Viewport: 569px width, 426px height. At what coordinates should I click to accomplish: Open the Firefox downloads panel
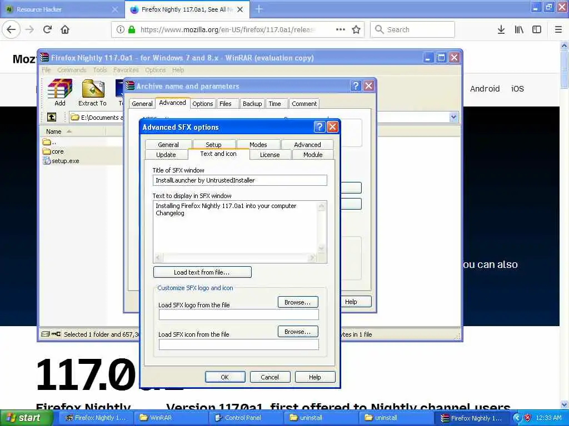tap(501, 29)
